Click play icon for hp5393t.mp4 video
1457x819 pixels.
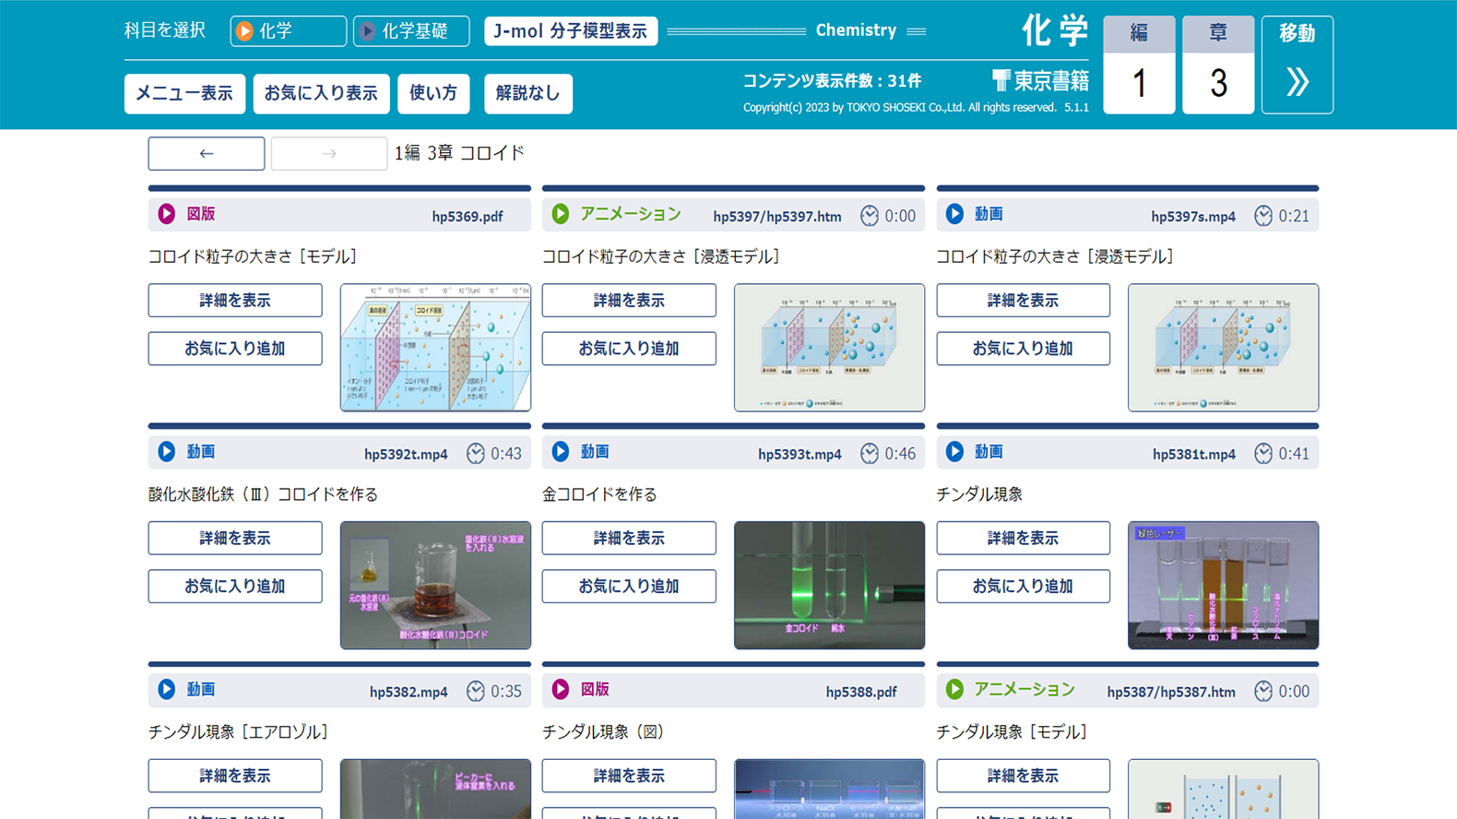click(x=561, y=452)
